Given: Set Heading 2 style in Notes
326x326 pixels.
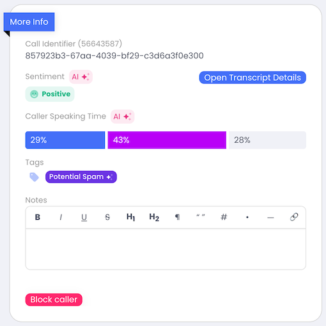Looking at the screenshot, I should [x=154, y=217].
